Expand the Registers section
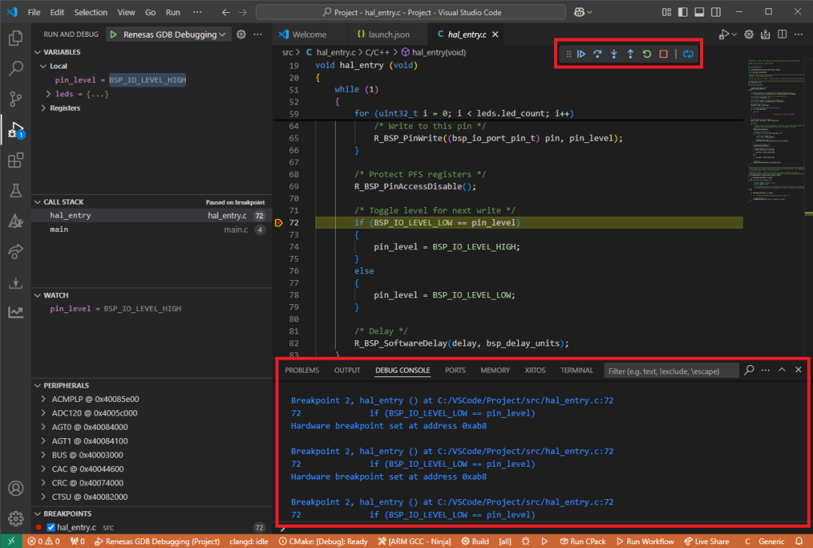Image resolution: width=813 pixels, height=548 pixels. (x=44, y=108)
